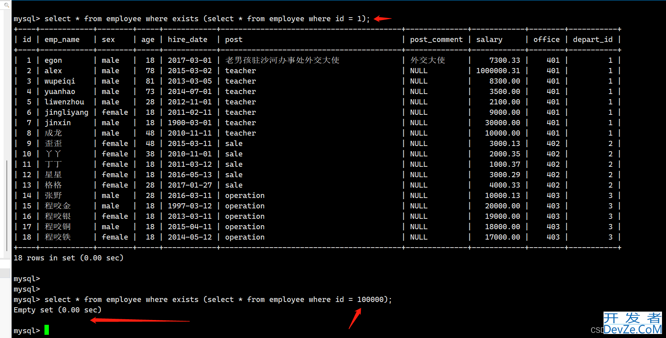This screenshot has width=666, height=338.
Task: Select the name '成龙'
Action: [53, 133]
